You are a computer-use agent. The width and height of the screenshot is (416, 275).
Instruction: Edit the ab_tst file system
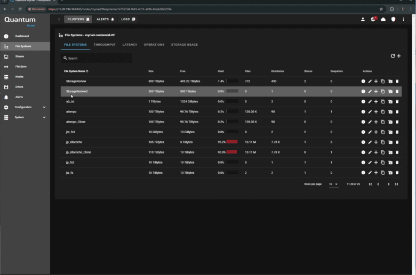click(x=370, y=102)
